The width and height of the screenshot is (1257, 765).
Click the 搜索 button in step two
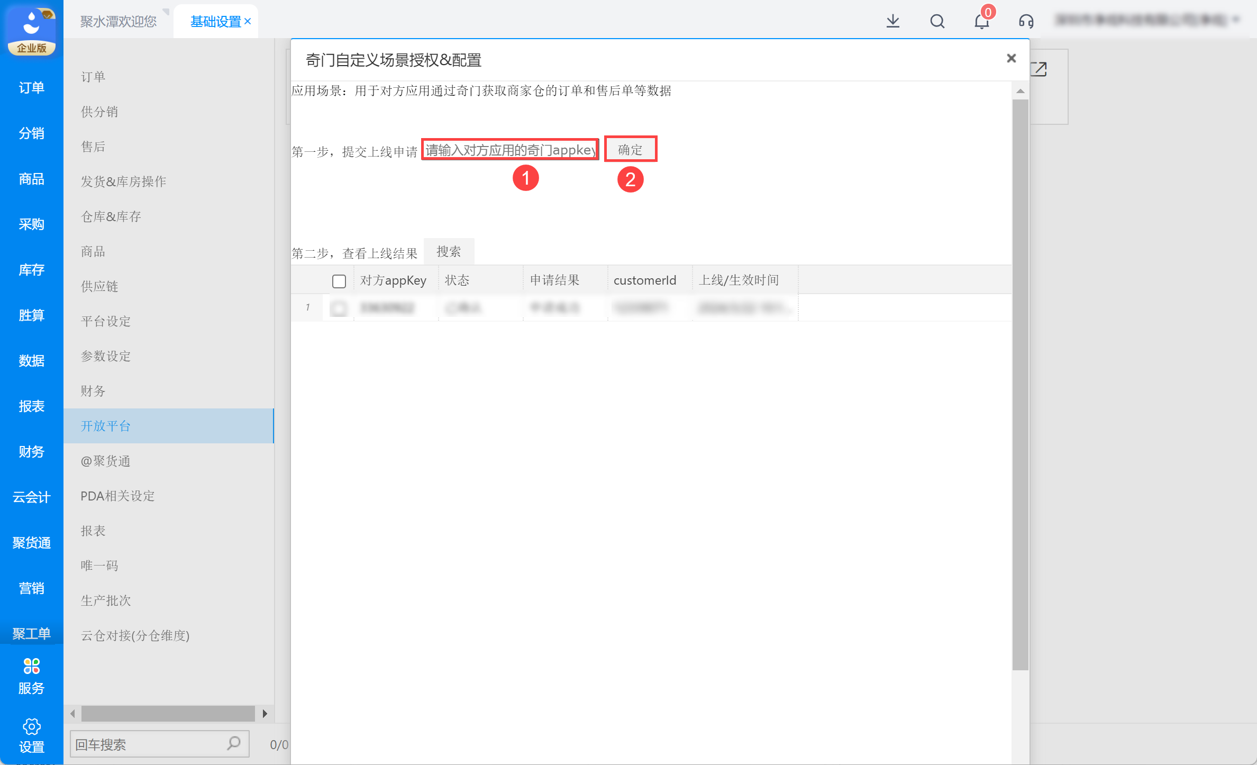coord(449,251)
